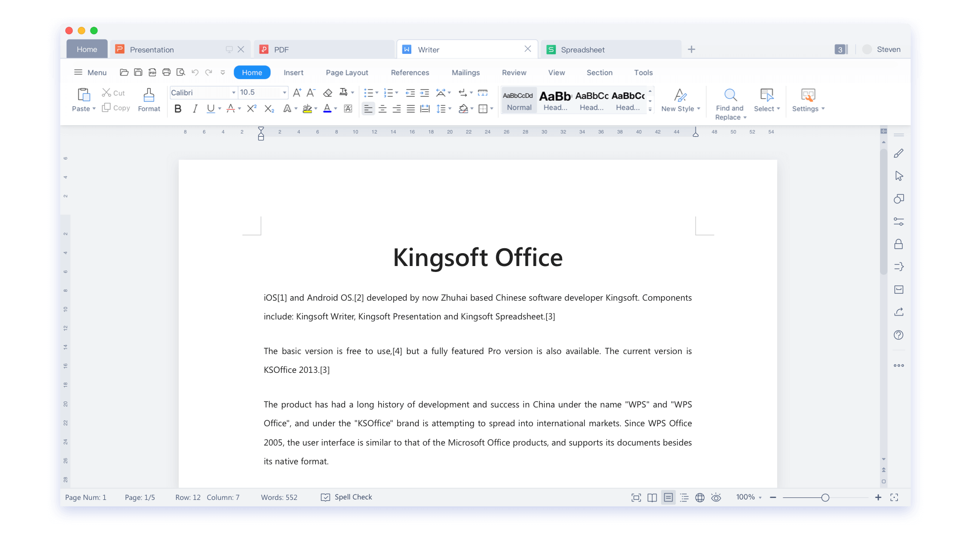Open the print preview icon
Screen dimensions: 971x538
coord(181,72)
